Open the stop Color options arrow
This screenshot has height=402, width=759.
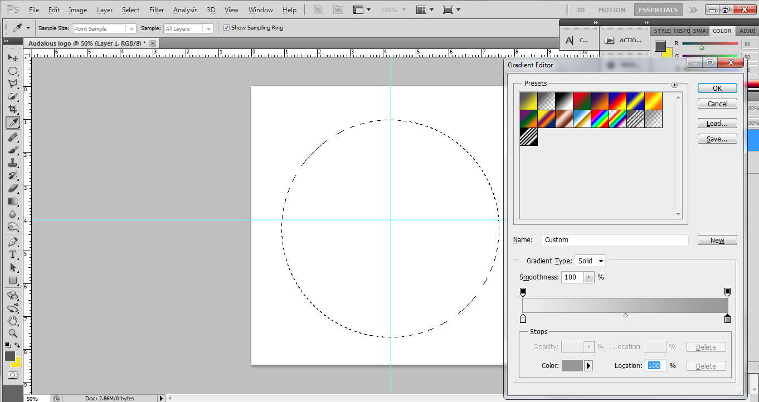(588, 366)
